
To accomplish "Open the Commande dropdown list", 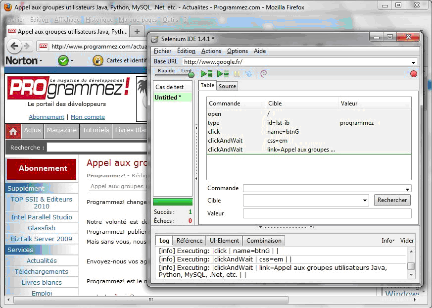I will 407,189.
